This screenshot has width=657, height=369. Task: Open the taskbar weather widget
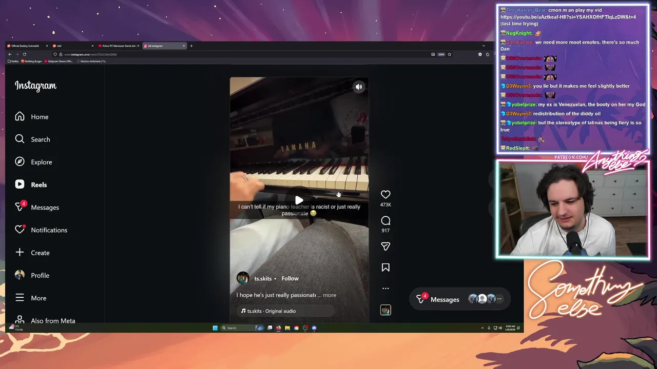[17, 328]
